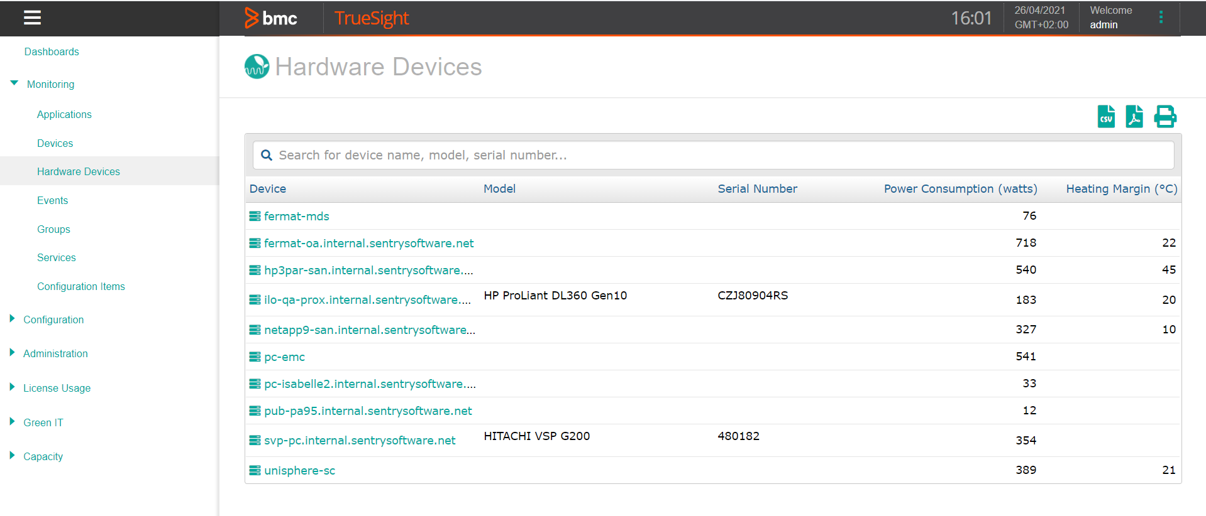This screenshot has width=1206, height=516.
Task: Open the hp3par-san device link
Action: [x=369, y=270]
